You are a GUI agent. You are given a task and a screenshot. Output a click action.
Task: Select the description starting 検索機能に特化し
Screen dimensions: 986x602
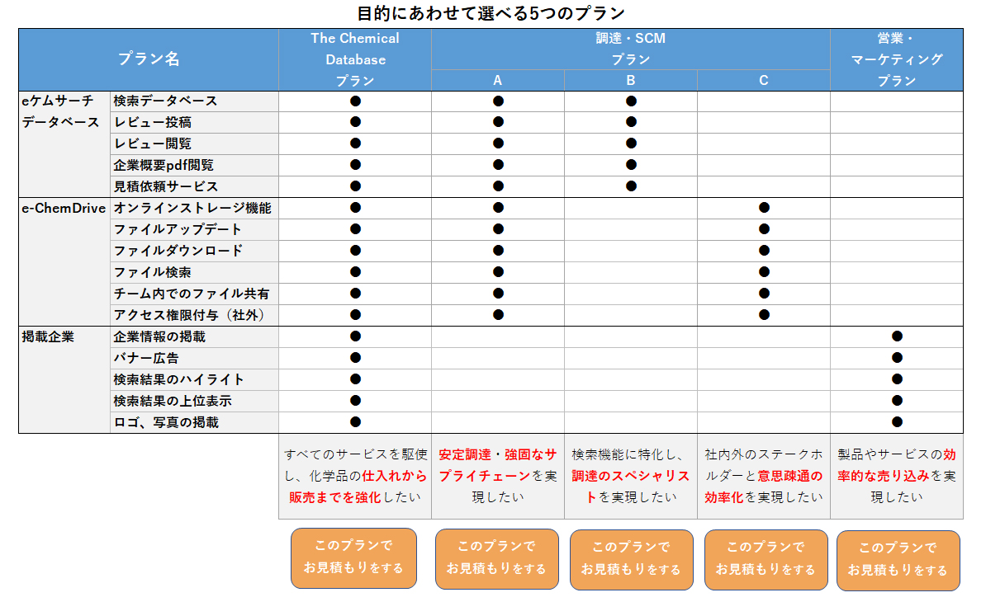(x=631, y=476)
